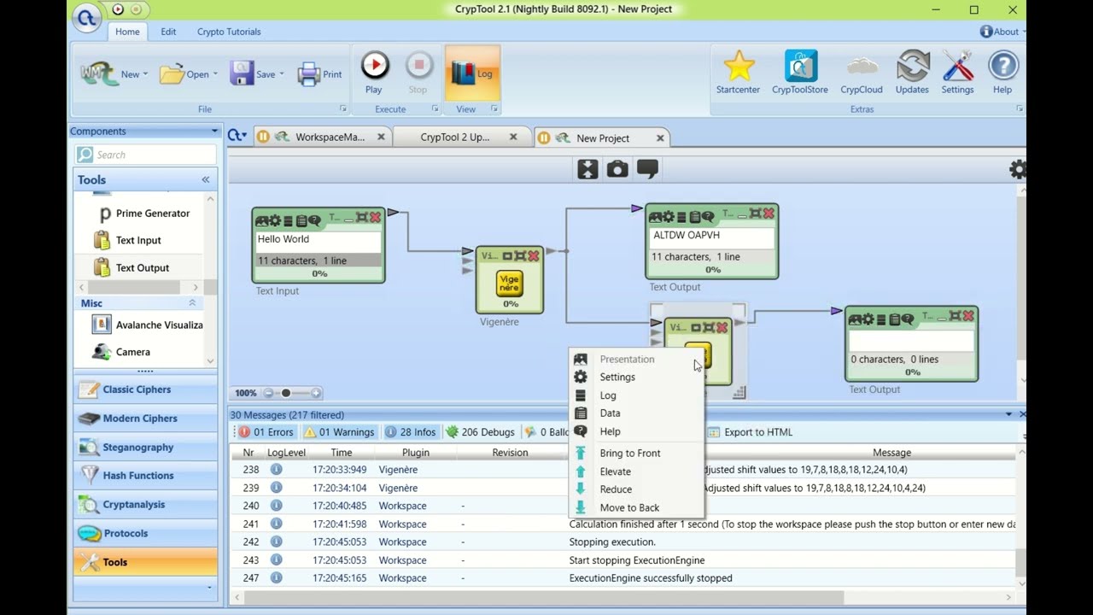The height and width of the screenshot is (615, 1093).
Task: Switch to the New Project tab
Action: pos(602,138)
